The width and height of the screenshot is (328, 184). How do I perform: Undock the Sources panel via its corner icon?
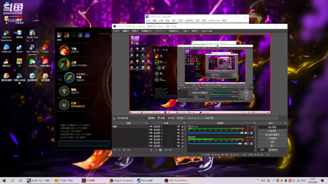184,123
